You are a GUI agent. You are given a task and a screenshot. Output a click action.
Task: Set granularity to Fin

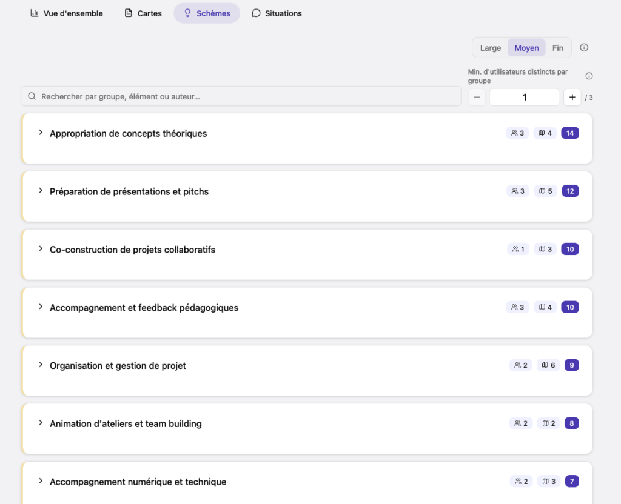click(558, 48)
